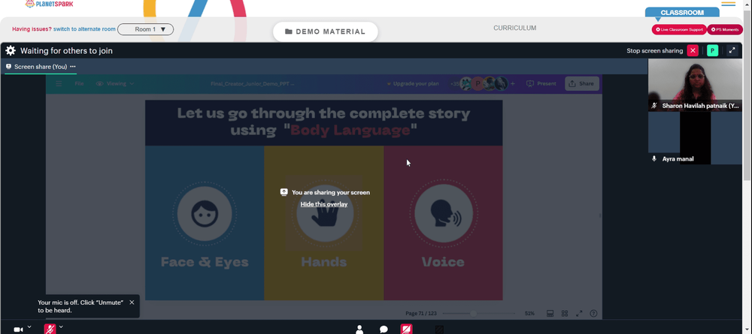Open the Curriculum tab
Image resolution: width=752 pixels, height=334 pixels.
(514, 29)
